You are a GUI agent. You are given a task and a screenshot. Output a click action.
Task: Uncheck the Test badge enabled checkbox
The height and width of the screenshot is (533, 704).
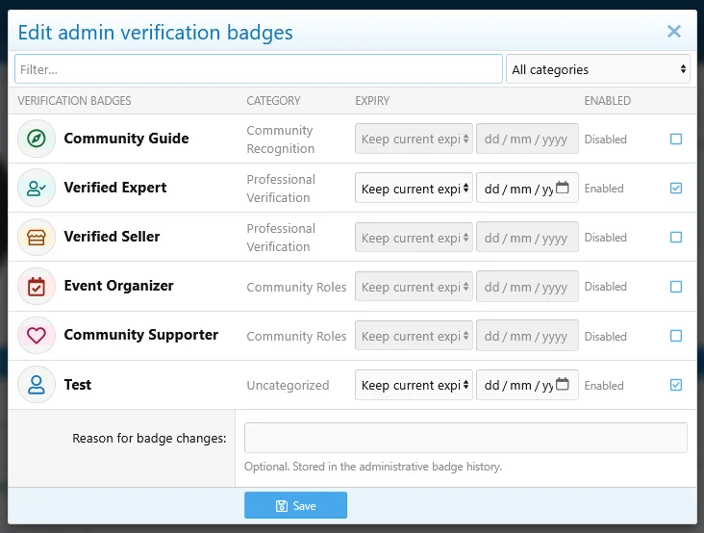point(676,385)
